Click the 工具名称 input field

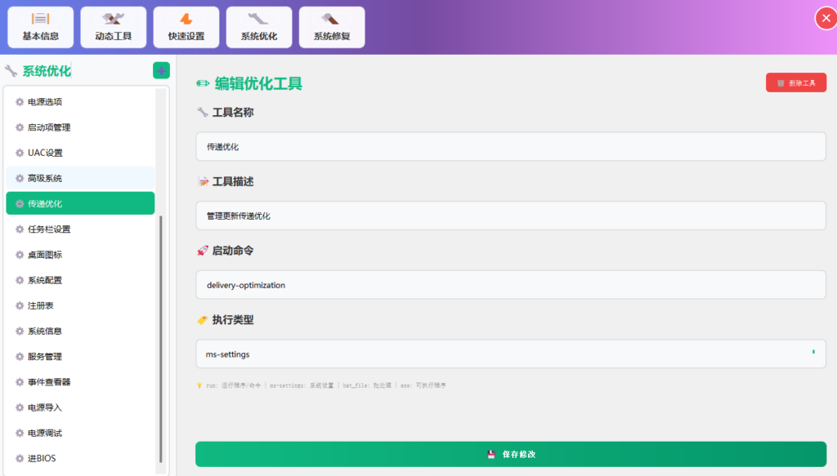point(510,147)
